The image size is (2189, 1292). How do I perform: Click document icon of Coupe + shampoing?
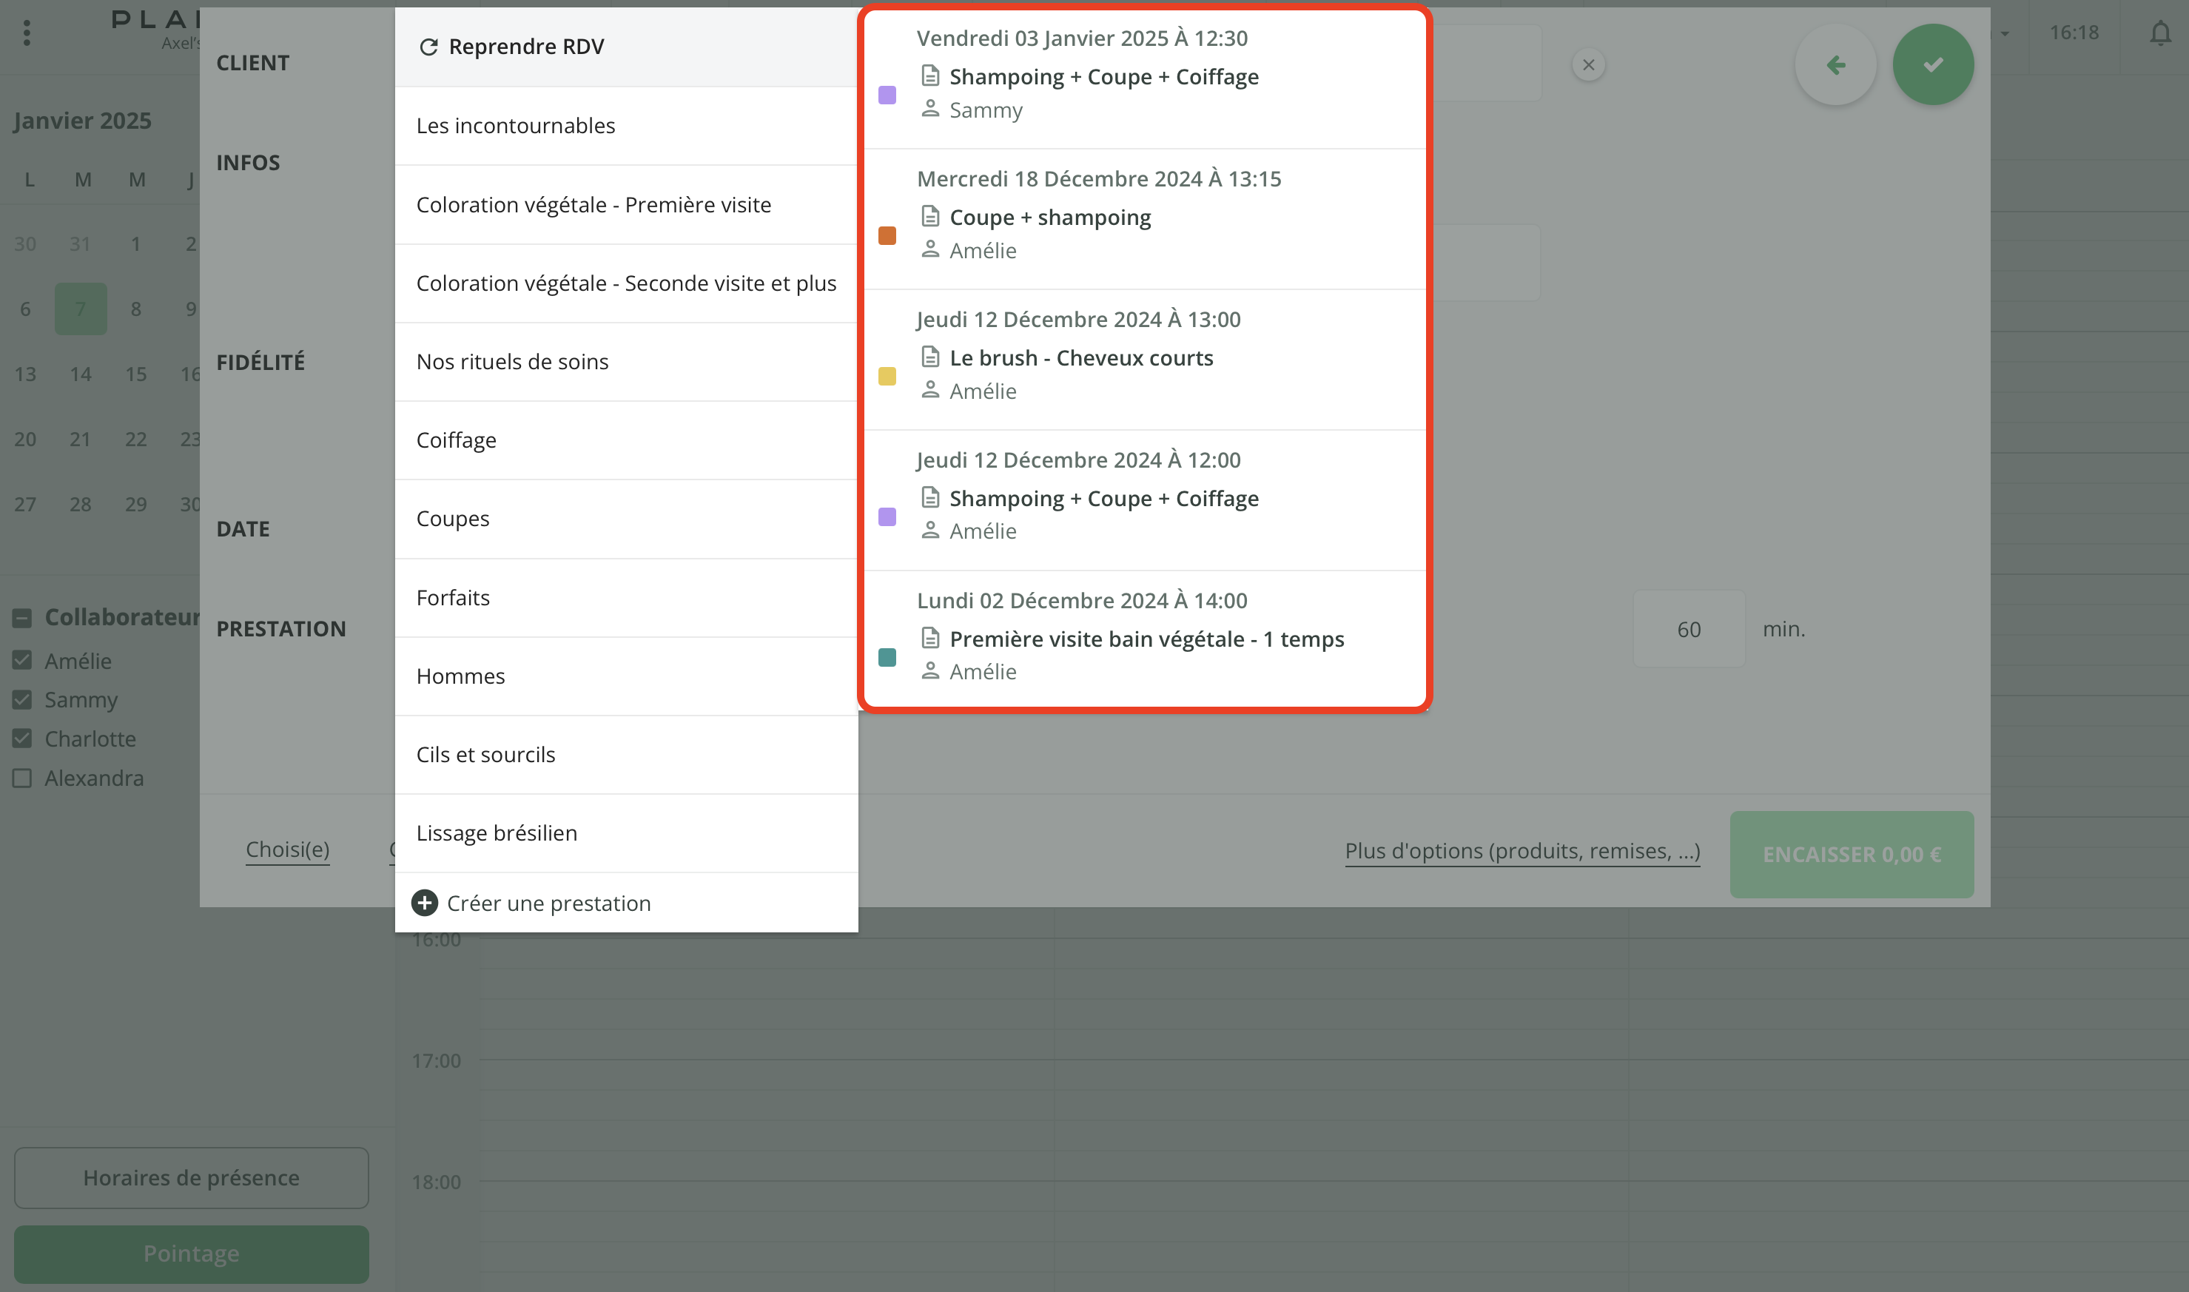(x=930, y=216)
